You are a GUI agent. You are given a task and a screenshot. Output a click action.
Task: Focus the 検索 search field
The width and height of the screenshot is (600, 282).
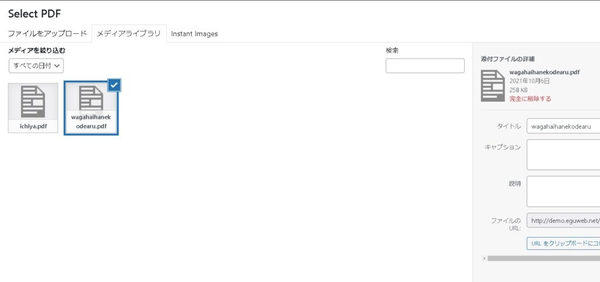point(425,66)
